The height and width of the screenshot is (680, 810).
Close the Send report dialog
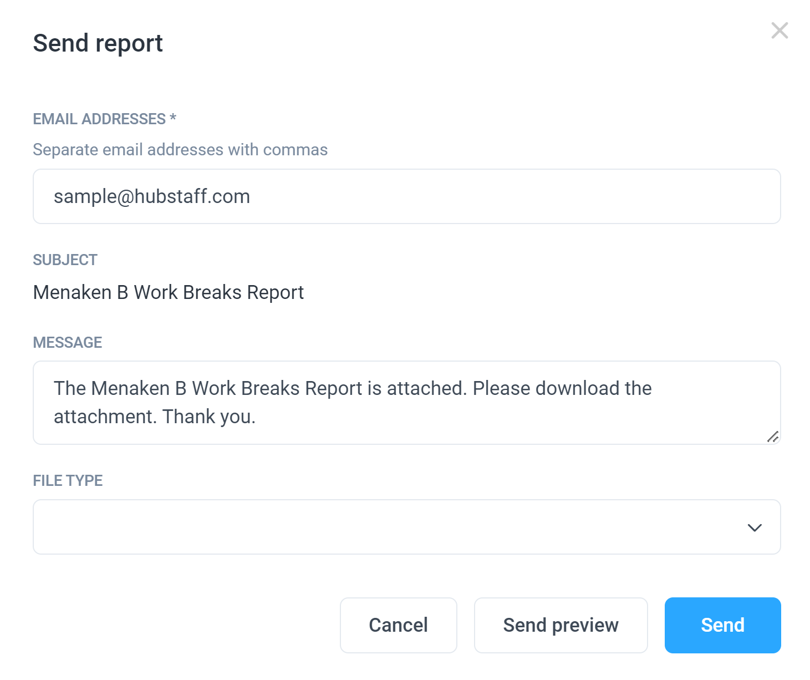[x=780, y=31]
